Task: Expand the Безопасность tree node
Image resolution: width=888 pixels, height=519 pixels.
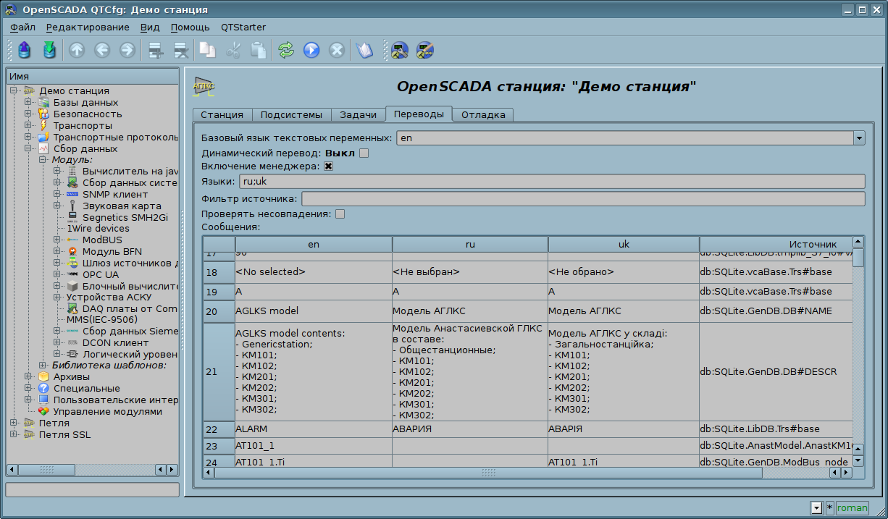Action: pos(28,114)
